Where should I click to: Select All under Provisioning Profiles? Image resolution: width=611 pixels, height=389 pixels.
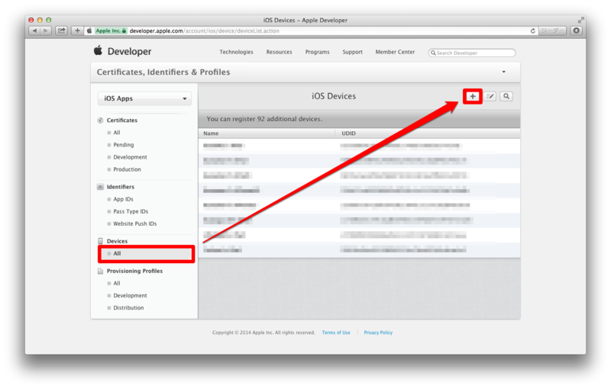(117, 283)
